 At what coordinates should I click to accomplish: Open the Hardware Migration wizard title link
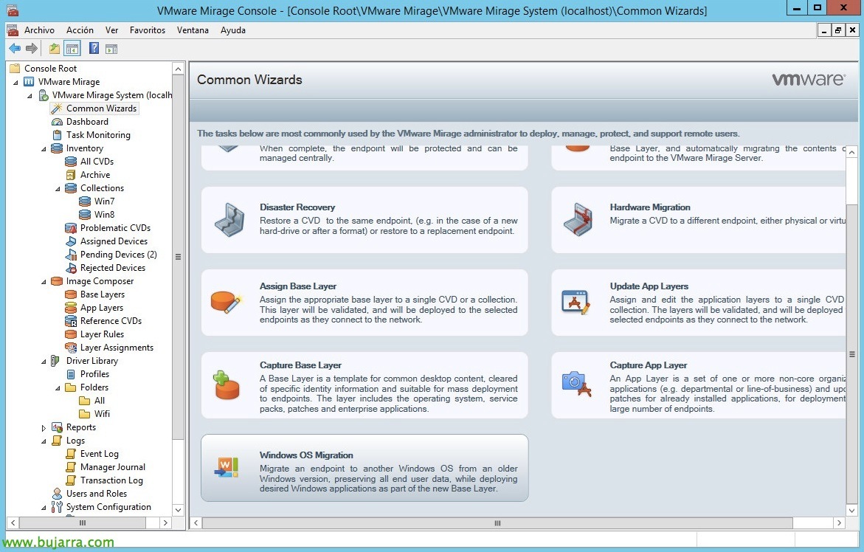650,207
